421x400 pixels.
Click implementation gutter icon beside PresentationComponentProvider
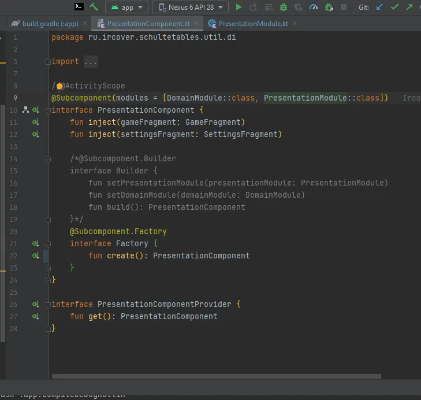(x=35, y=304)
